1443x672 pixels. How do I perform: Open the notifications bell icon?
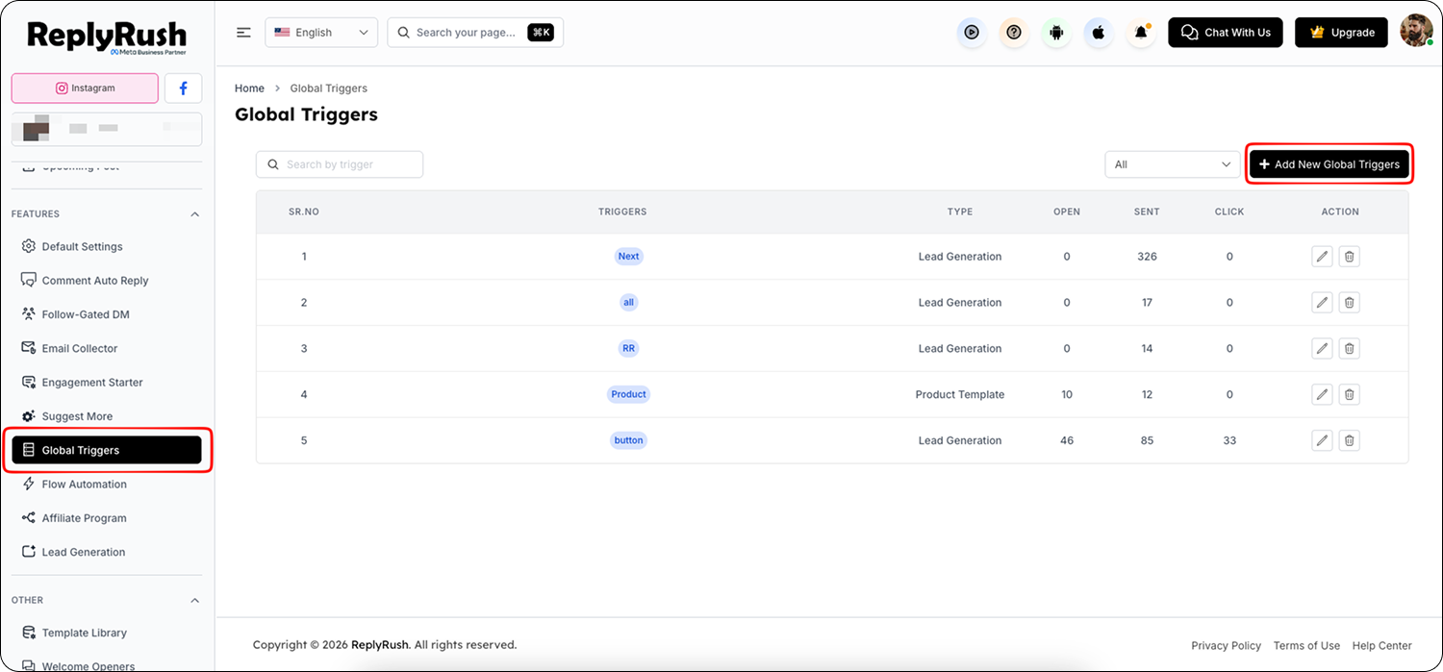click(1141, 33)
